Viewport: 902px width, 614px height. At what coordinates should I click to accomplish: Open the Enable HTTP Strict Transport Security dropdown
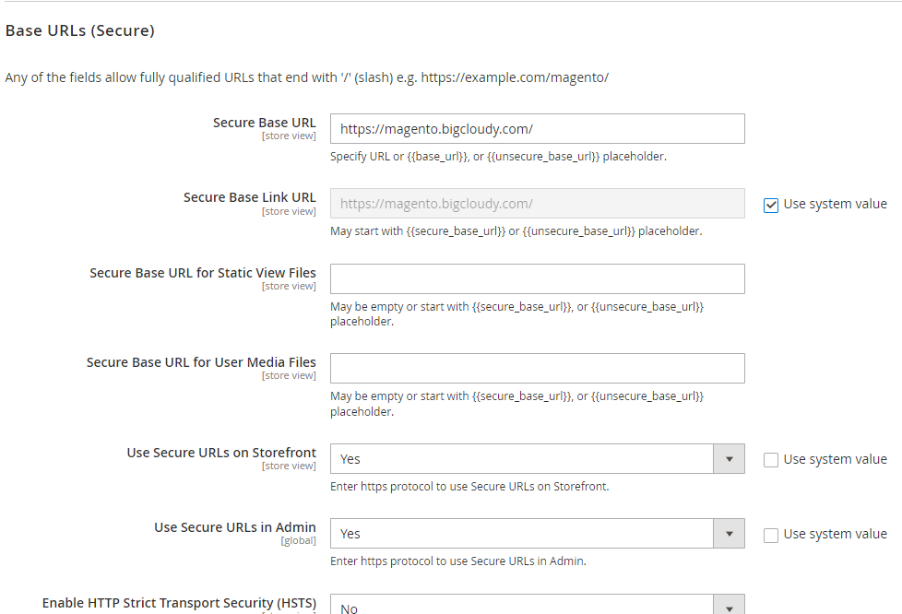pos(523,607)
